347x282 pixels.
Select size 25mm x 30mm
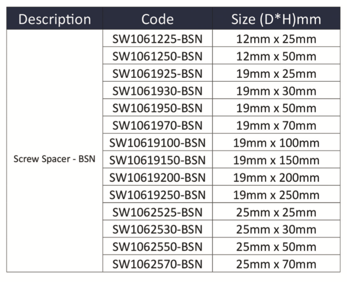click(x=276, y=229)
